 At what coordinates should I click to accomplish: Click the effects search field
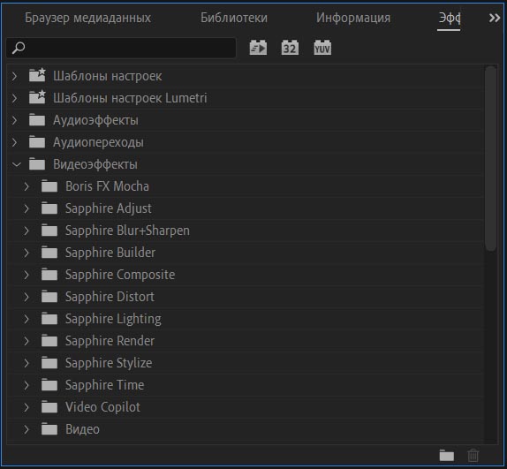coord(121,48)
